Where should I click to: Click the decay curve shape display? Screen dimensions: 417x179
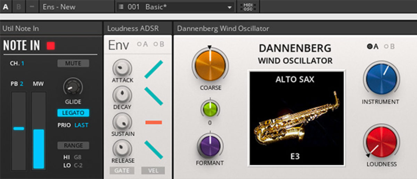click(154, 96)
